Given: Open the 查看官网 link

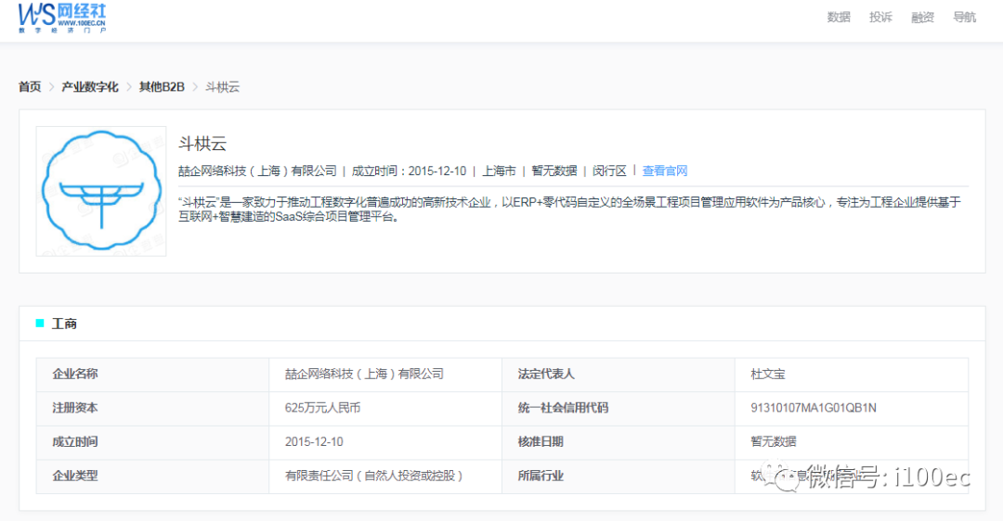Looking at the screenshot, I should (665, 171).
